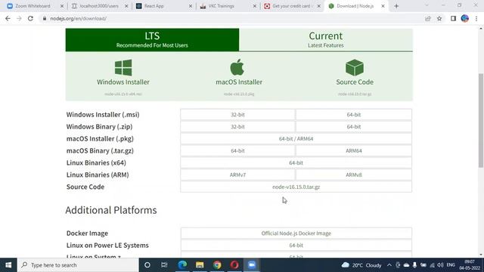This screenshot has height=272, width=484.
Task: Select the Current release tab
Action: [x=326, y=40]
